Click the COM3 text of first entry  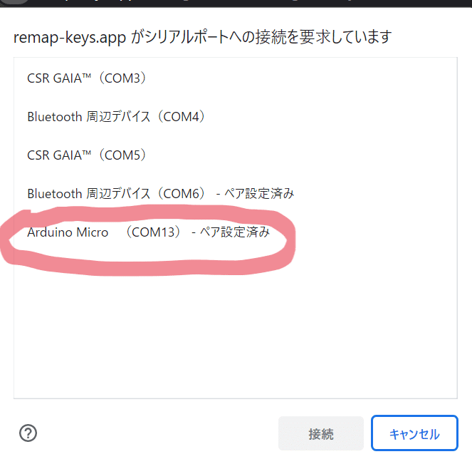tap(122, 78)
